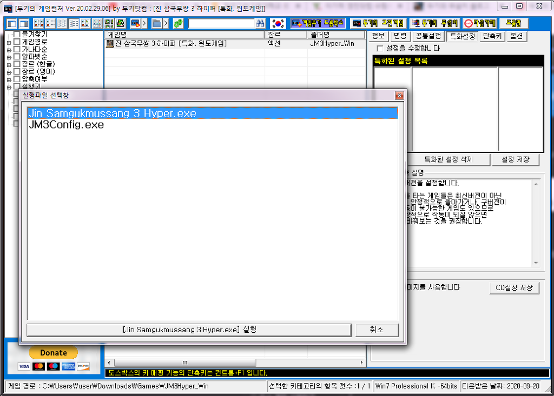Click the 취소 button in the dialog

[x=377, y=330]
